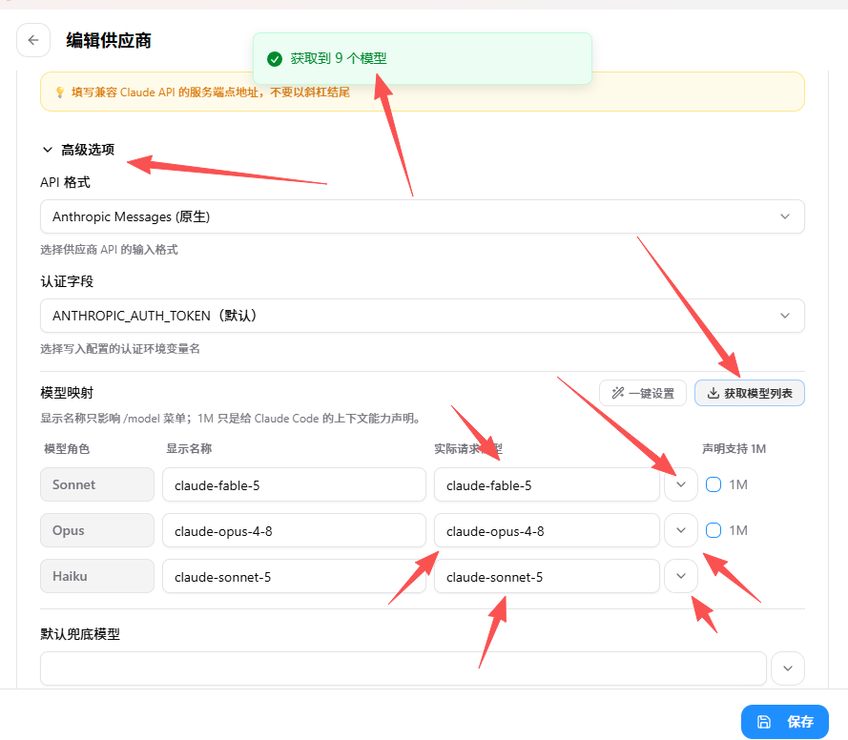This screenshot has height=740, width=848.
Task: Expand model list for Sonnet row
Action: pos(681,484)
